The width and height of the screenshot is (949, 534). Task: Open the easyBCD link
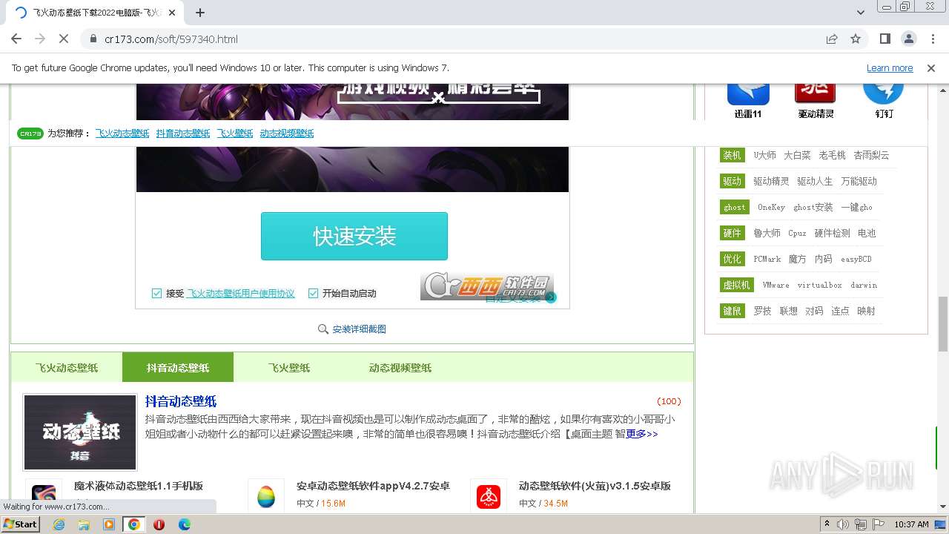856,259
